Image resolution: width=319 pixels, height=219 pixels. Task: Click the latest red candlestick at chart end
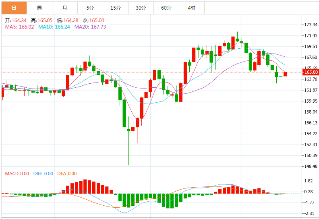(285, 74)
